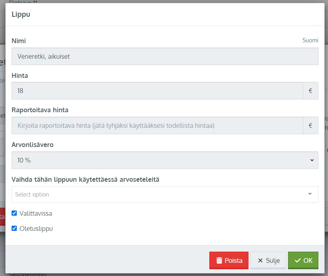Confirm with the green OK button
The height and width of the screenshot is (276, 328).
click(x=303, y=260)
